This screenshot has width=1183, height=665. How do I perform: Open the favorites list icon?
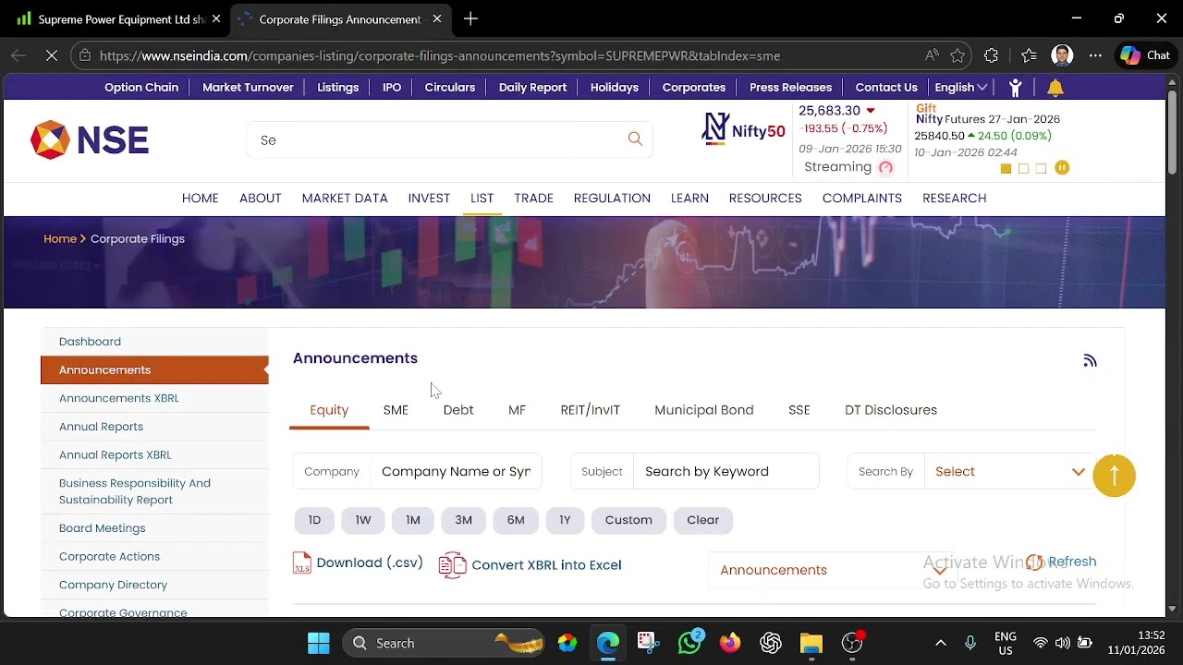[x=1029, y=55]
